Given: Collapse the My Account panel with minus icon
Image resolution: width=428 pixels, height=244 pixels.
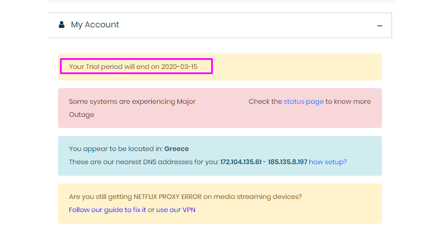Looking at the screenshot, I should (379, 26).
